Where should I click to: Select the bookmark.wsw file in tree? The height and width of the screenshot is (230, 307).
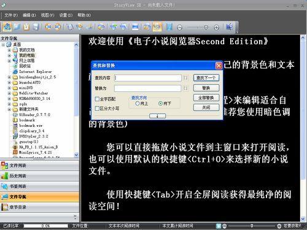pos(31,126)
